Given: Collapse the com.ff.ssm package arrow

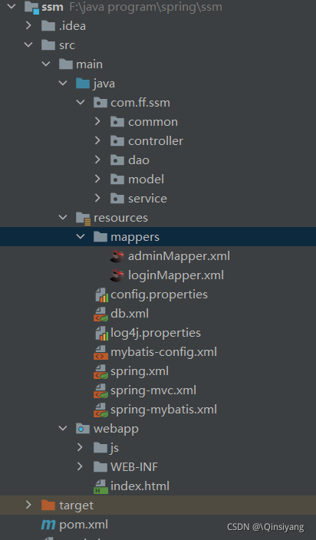Looking at the screenshot, I should [x=81, y=102].
